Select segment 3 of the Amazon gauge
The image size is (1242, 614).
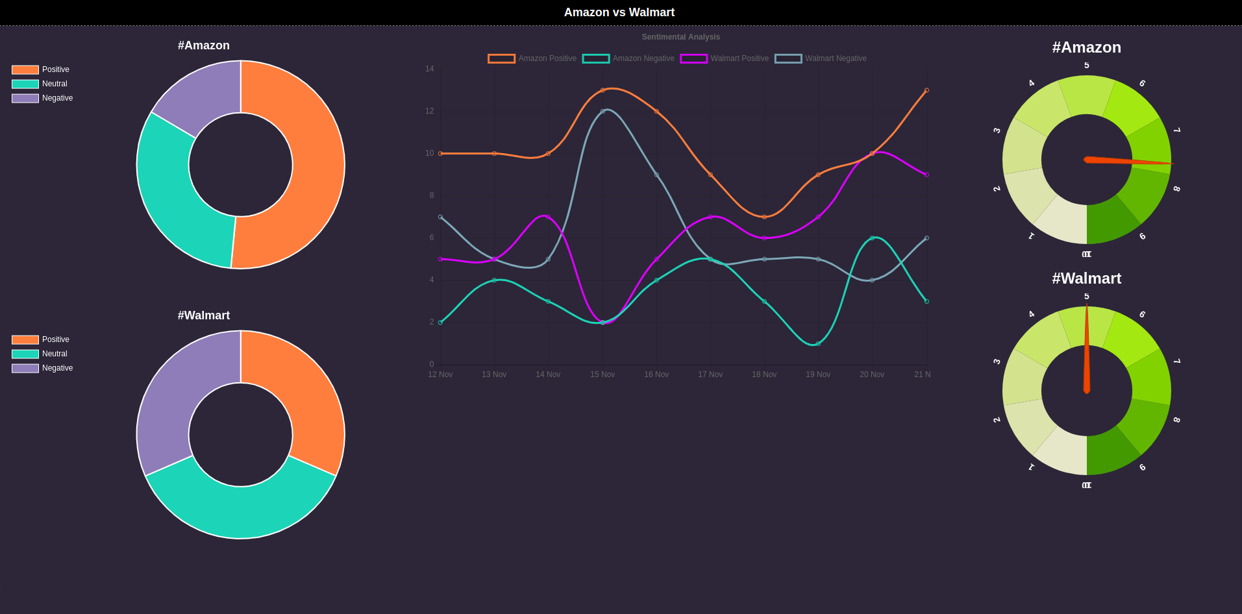(1024, 147)
